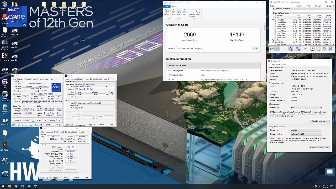Click Run Compute Benchmark button
The height and width of the screenshot is (189, 336).
click(x=319, y=148)
